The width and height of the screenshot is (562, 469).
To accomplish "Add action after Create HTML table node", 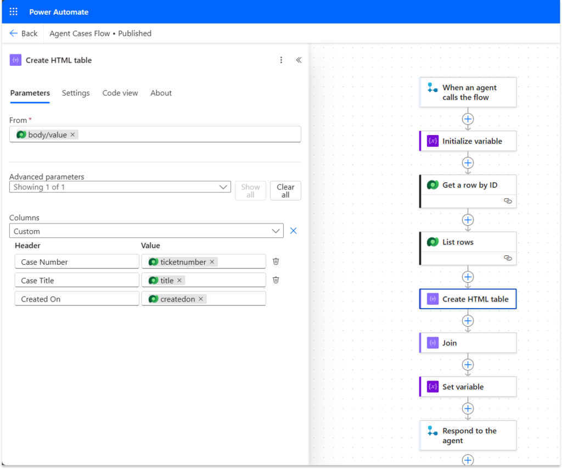I will coord(468,321).
